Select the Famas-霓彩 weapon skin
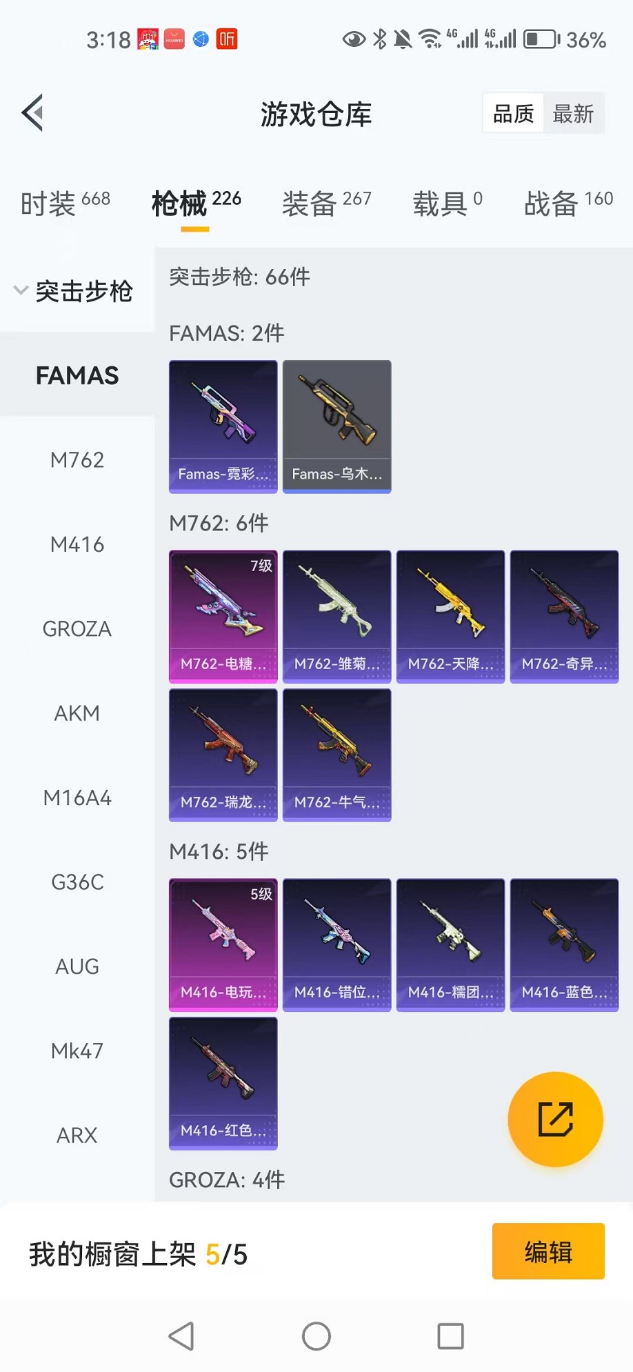633x1372 pixels. click(223, 426)
